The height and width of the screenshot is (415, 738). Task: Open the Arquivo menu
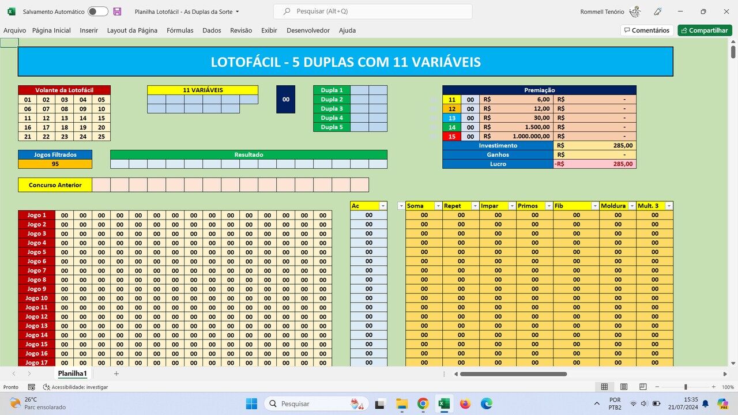point(14,31)
